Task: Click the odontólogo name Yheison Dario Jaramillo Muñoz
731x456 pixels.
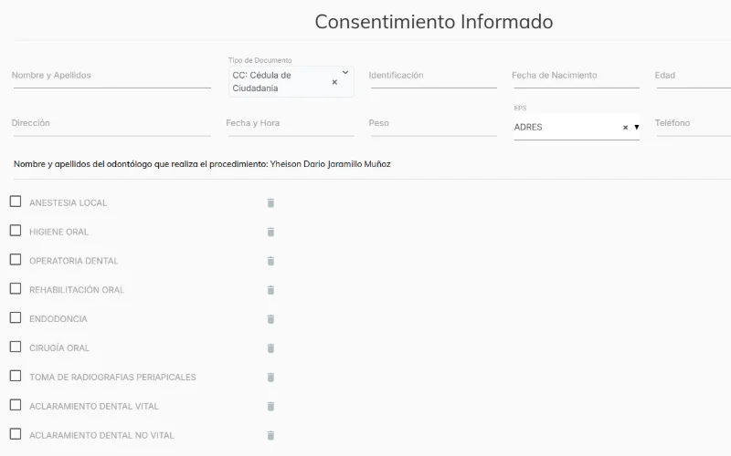Action: [x=331, y=164]
